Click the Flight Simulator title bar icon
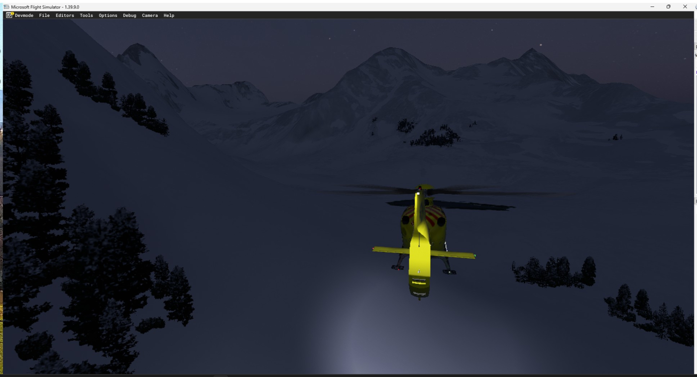The height and width of the screenshot is (377, 697). tap(6, 7)
